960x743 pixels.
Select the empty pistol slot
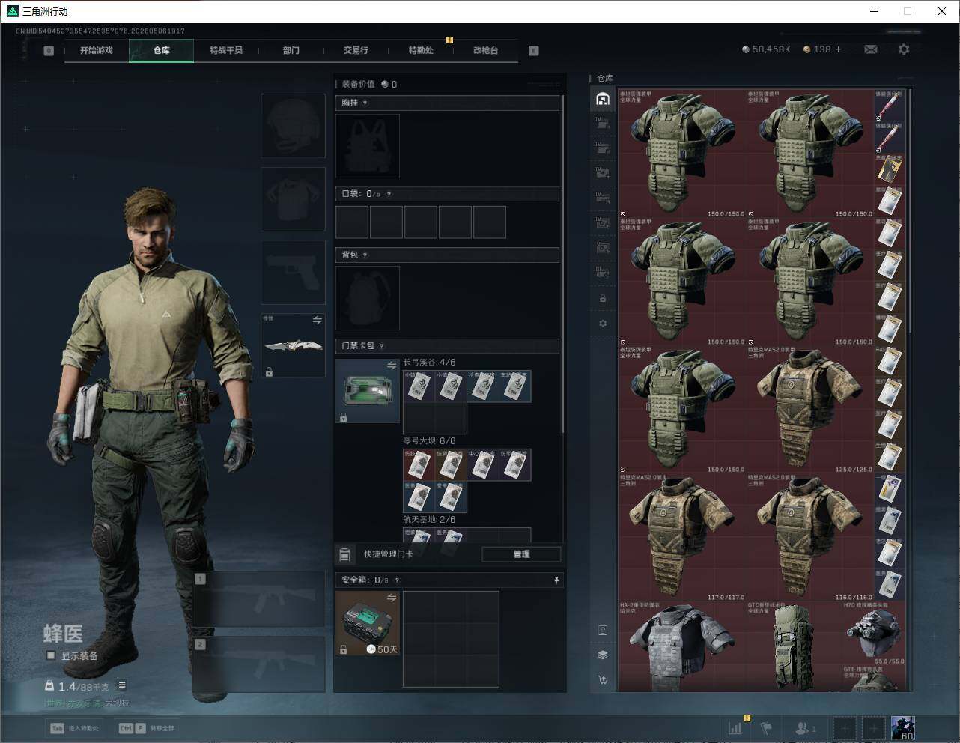(x=293, y=272)
